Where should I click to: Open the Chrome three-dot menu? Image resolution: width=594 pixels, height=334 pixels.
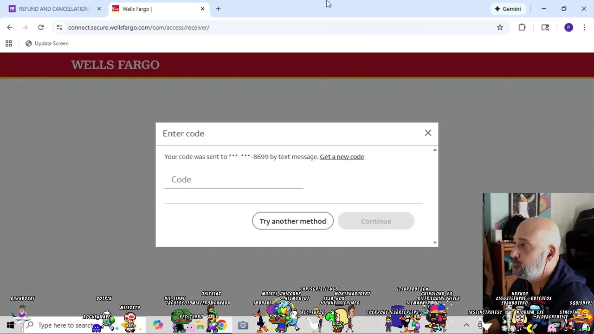[584, 27]
